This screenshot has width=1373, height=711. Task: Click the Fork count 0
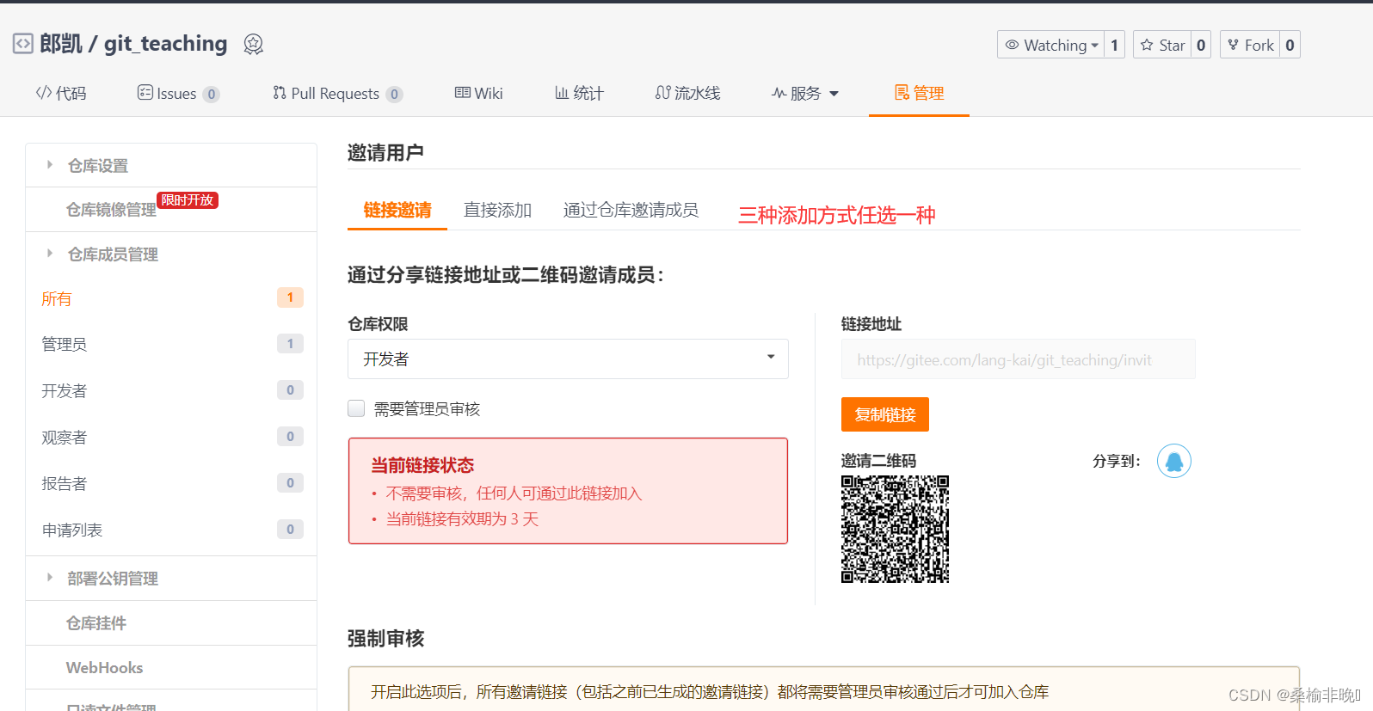(x=1290, y=45)
